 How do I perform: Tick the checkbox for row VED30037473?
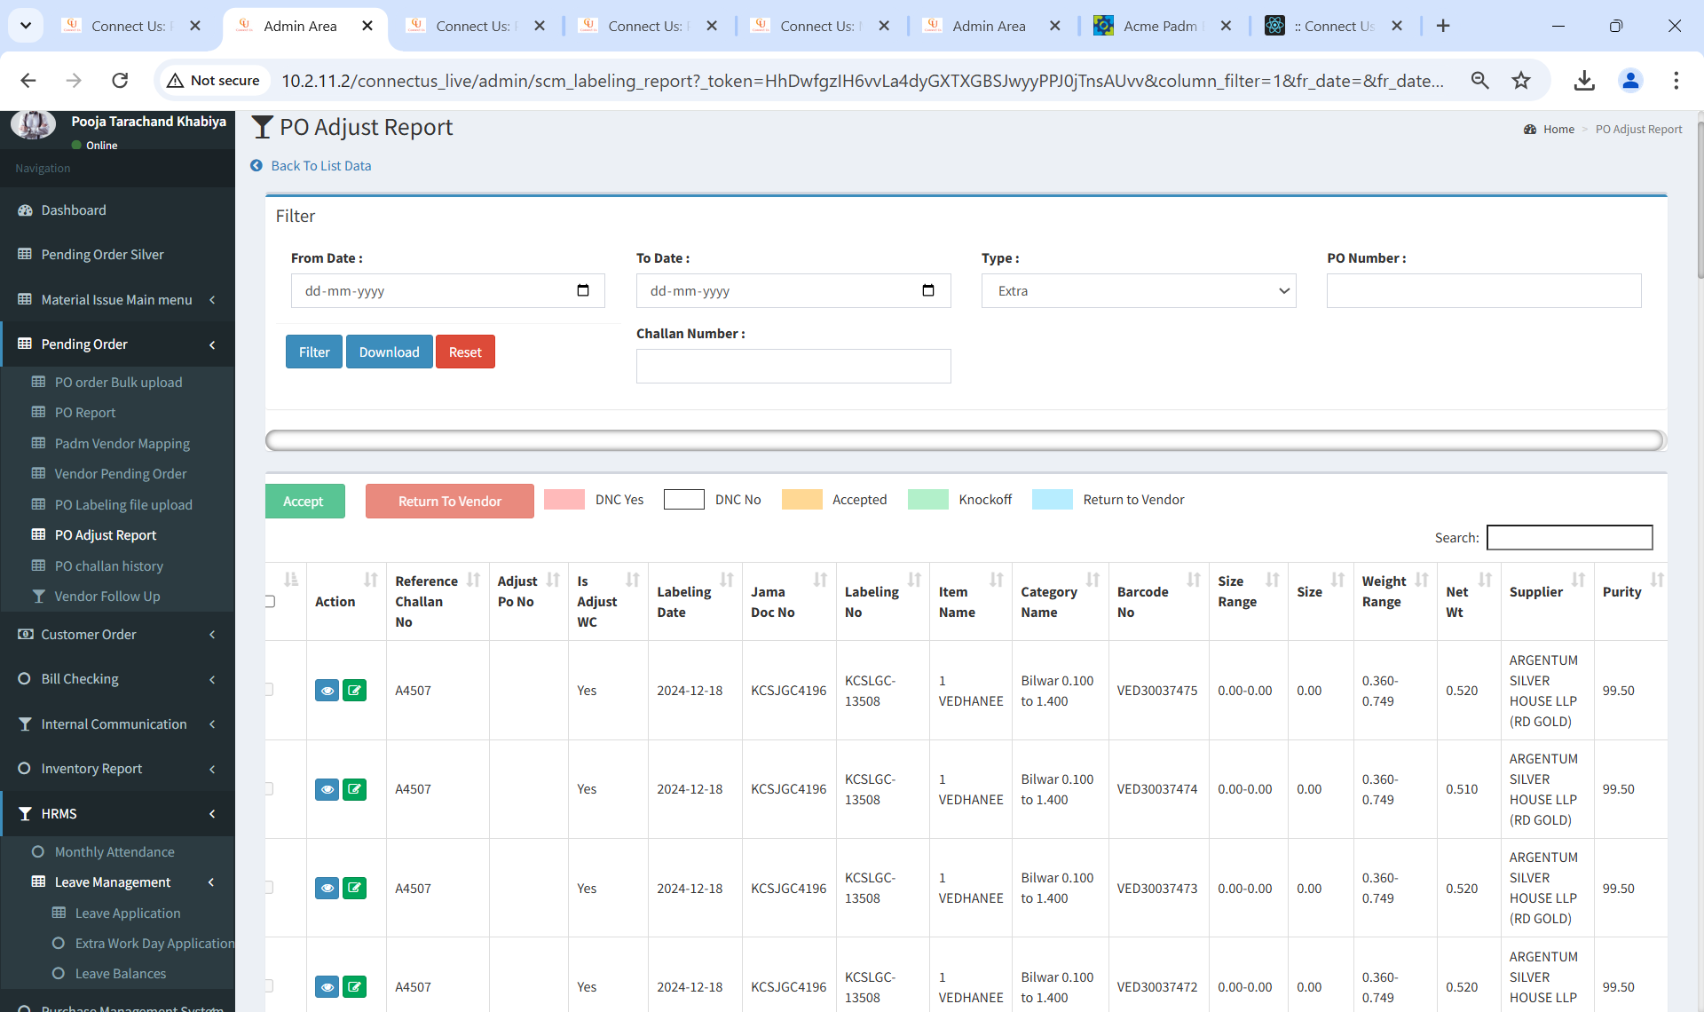(x=268, y=887)
